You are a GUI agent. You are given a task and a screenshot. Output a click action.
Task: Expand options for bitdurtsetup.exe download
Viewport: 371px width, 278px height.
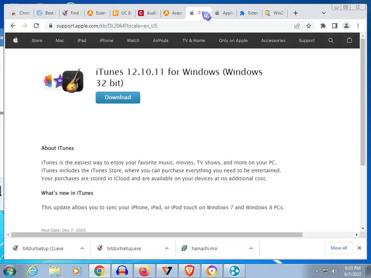click(x=167, y=248)
